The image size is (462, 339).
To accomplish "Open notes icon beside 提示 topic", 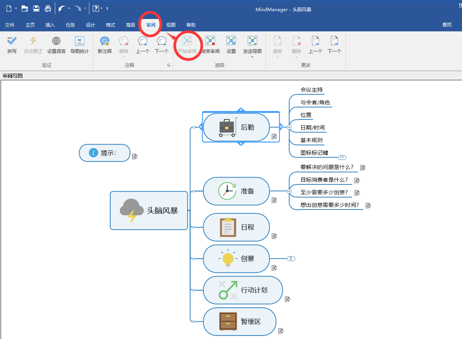I will point(135,157).
